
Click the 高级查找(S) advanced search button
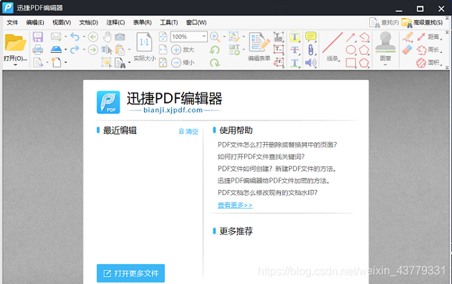[422, 22]
